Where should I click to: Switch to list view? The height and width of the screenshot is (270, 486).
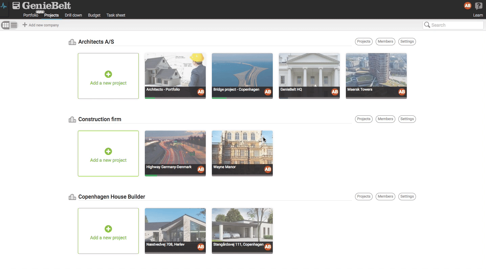tap(14, 25)
